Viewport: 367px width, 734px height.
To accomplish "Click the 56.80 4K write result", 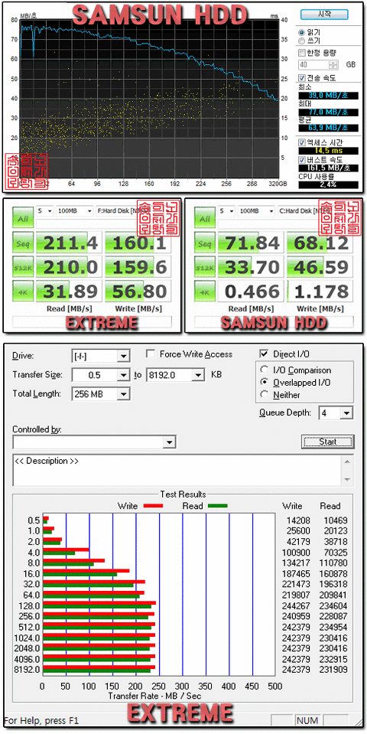I will click(138, 291).
